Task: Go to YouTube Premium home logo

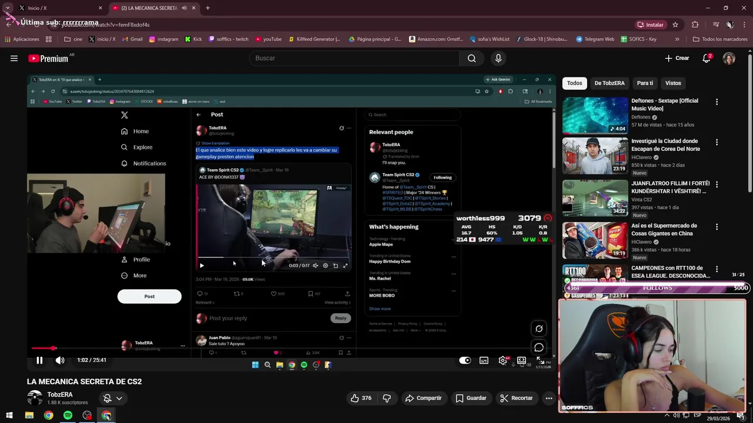Action: coord(48,59)
